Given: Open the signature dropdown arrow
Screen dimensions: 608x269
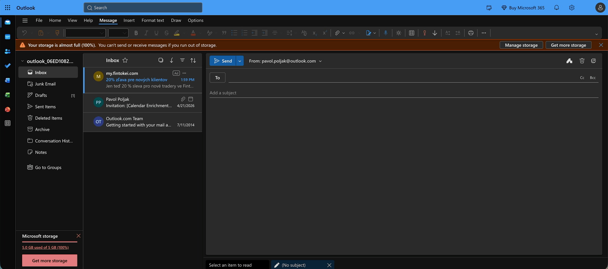Looking at the screenshot, I should [x=375, y=33].
